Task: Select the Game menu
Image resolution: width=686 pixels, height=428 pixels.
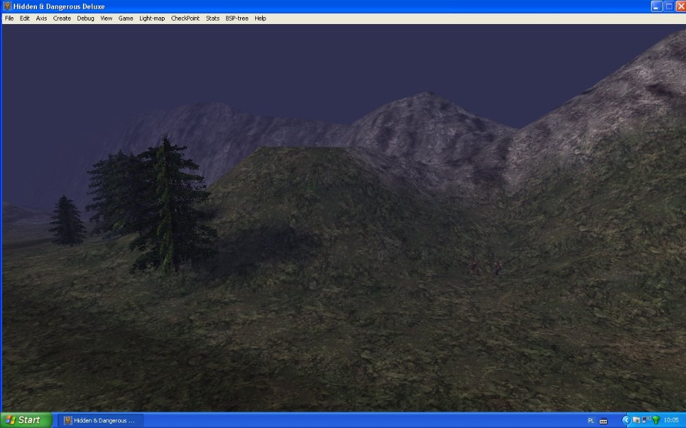Action: (126, 18)
